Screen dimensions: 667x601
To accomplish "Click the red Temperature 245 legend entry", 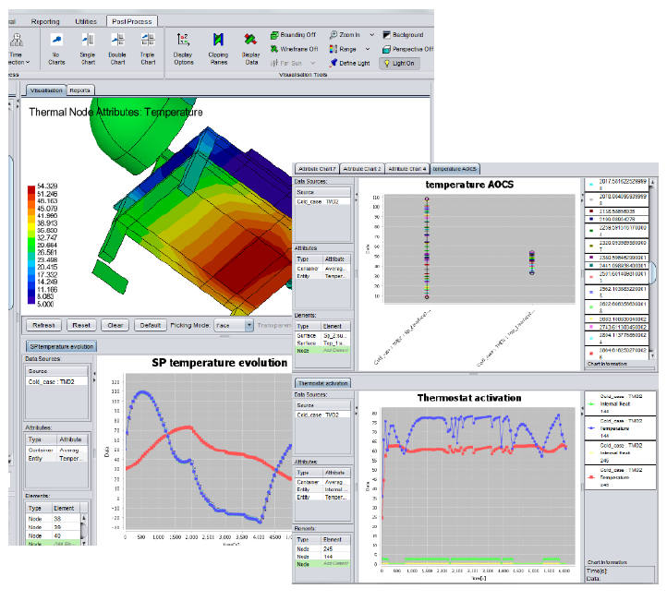I will 620,477.
